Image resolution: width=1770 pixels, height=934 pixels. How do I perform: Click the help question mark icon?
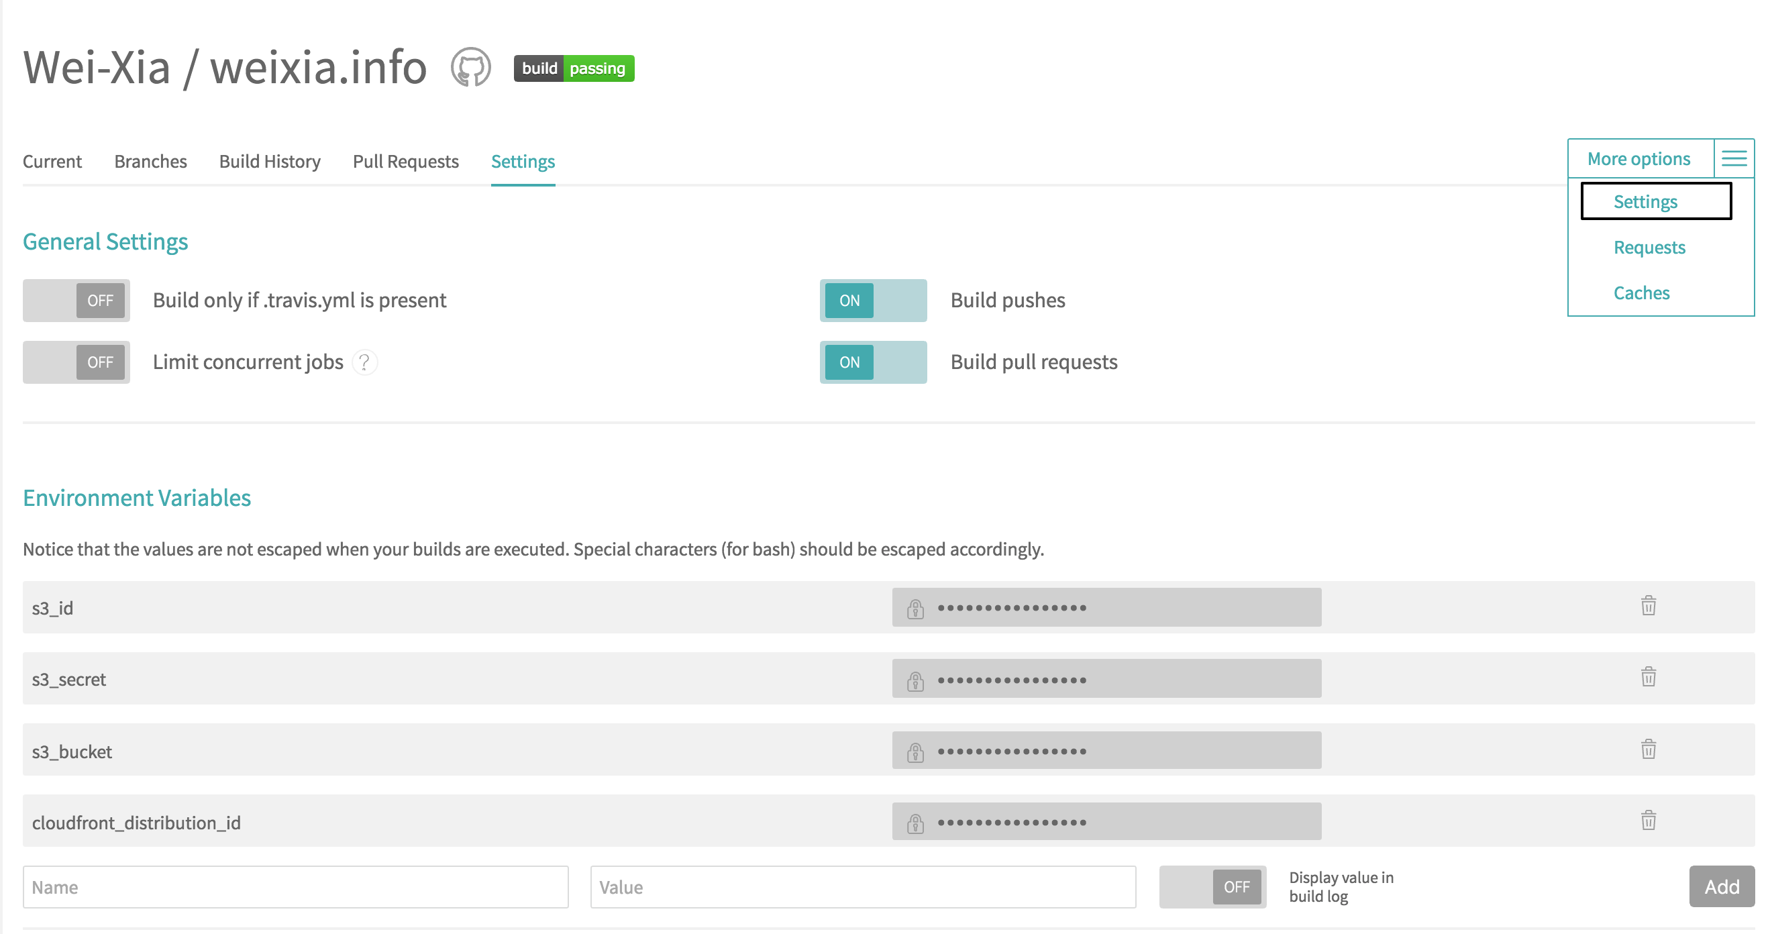coord(364,362)
